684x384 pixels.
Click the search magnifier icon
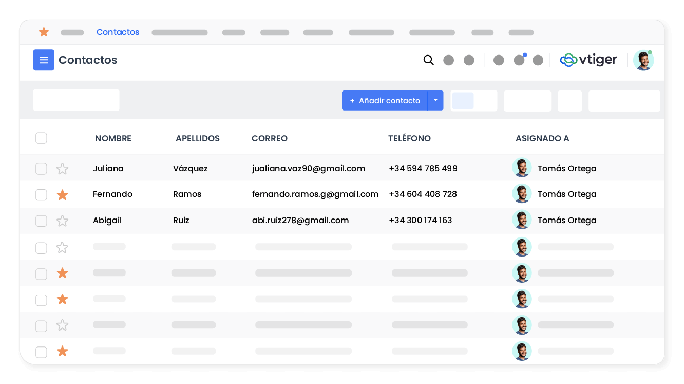click(428, 60)
